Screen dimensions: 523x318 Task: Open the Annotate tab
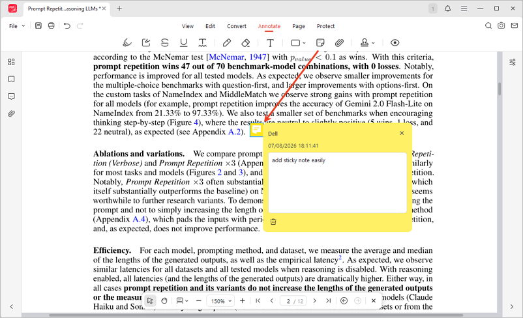pos(269,26)
